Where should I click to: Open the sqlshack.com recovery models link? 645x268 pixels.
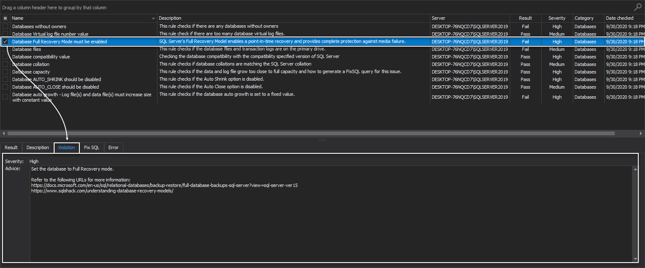tap(103, 190)
